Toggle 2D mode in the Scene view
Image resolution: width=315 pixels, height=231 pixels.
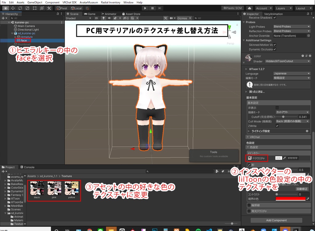pos(96,18)
